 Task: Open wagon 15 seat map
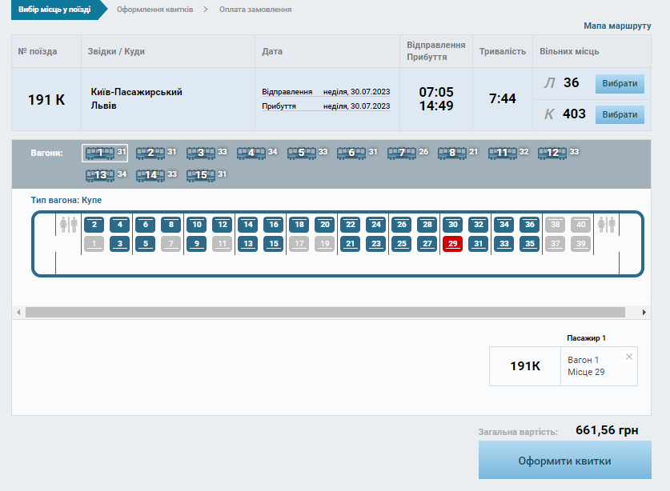pyautogui.click(x=200, y=175)
